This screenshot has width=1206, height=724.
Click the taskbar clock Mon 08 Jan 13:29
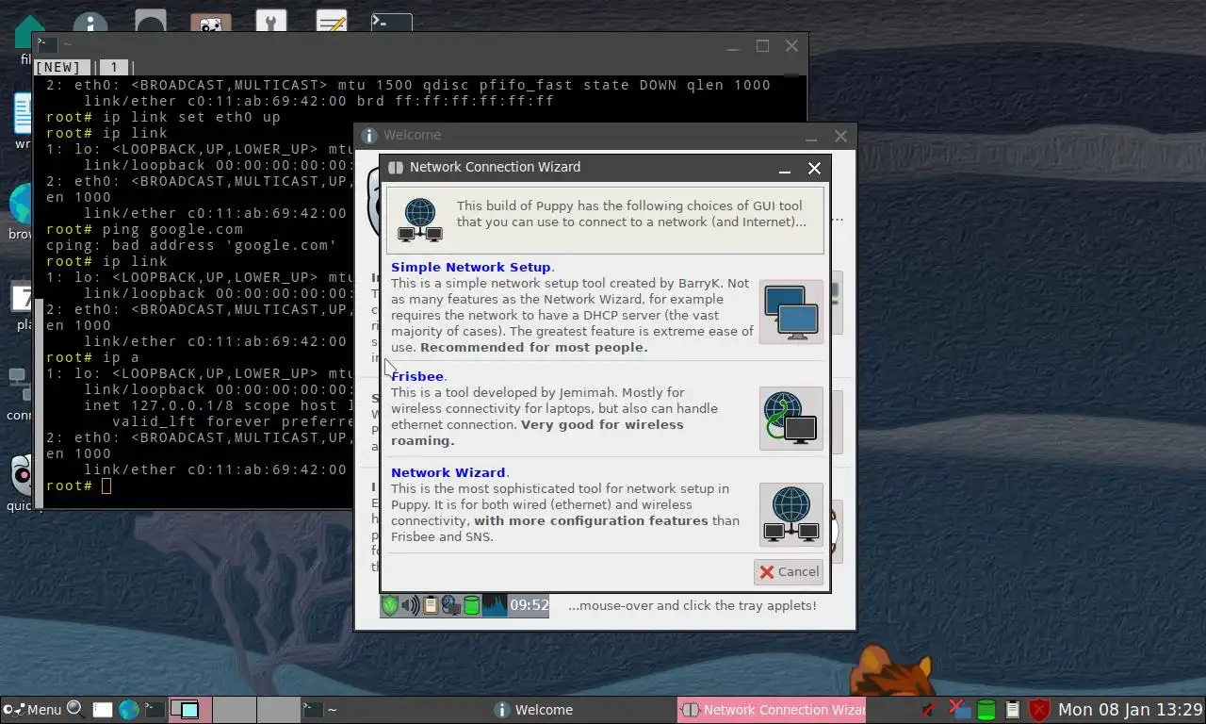[x=1130, y=710]
